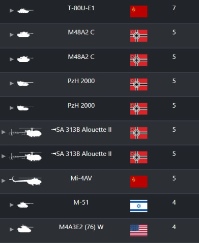199x243 pixels.
Task: Open the M4A3E2 (76) W vehicle name
Action: pos(81,227)
